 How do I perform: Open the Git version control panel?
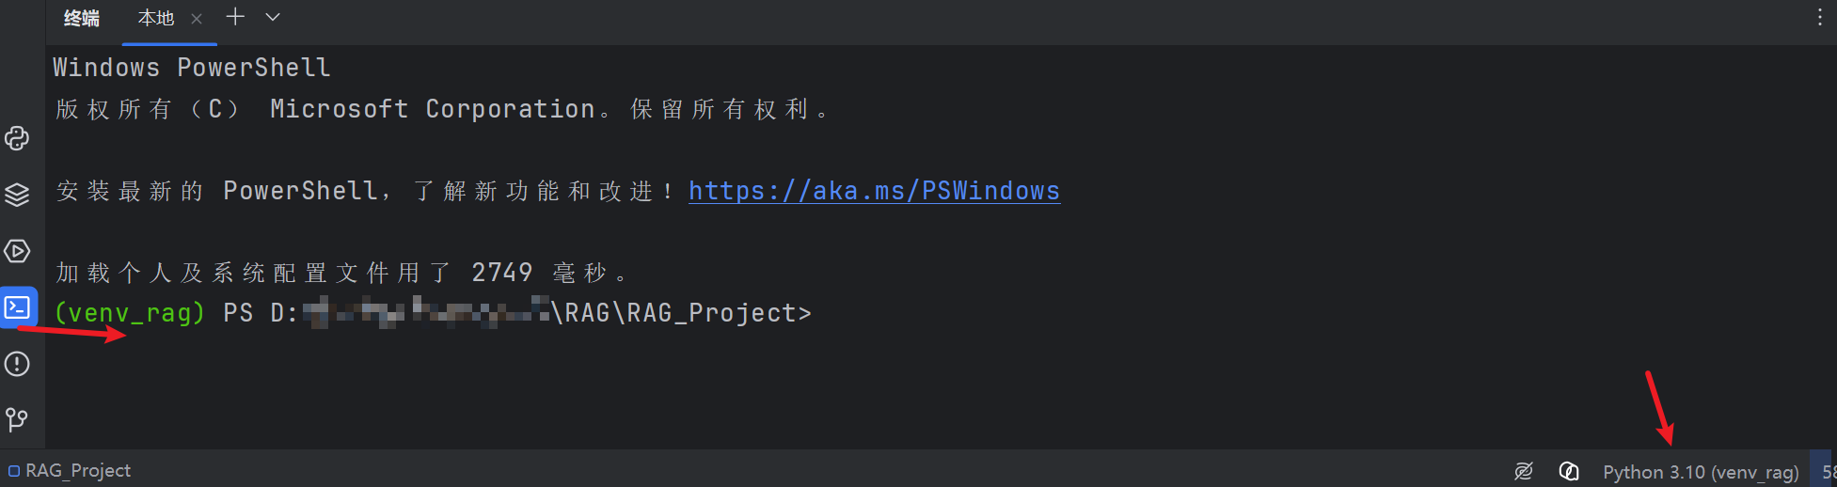click(x=18, y=419)
